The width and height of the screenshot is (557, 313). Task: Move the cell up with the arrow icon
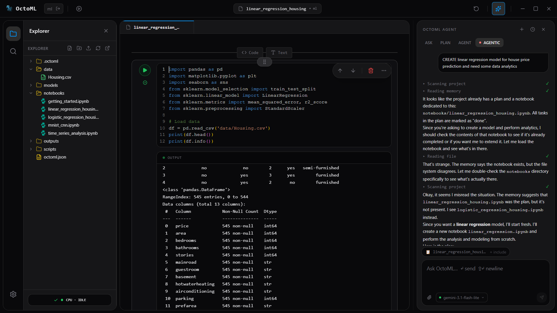click(340, 71)
